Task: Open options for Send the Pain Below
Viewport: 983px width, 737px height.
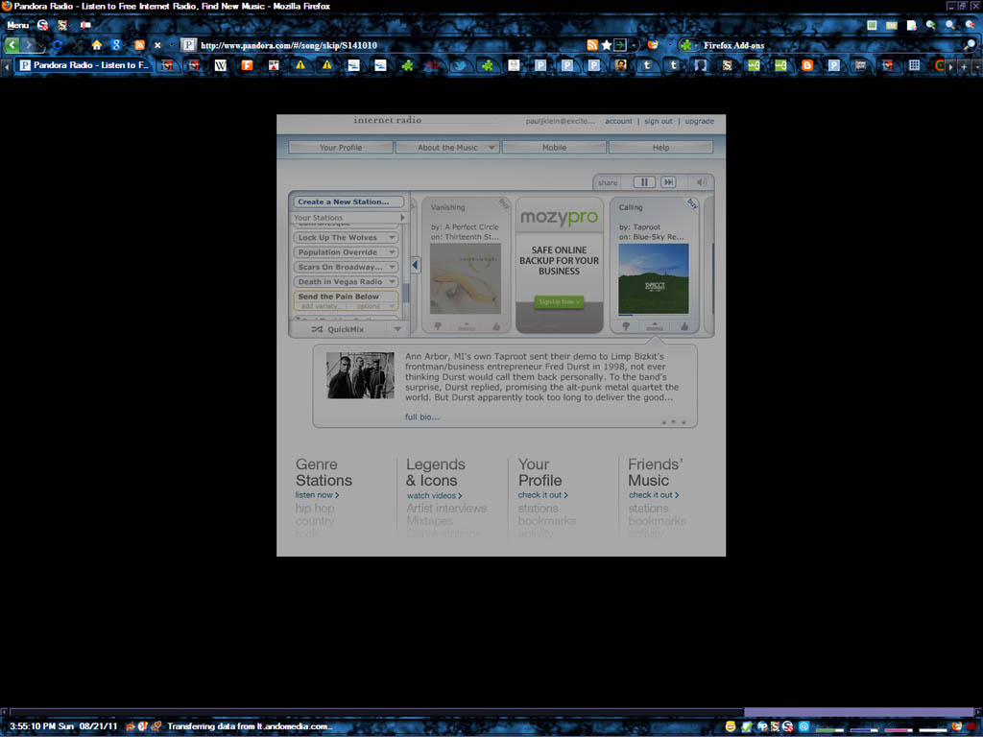Action: click(x=369, y=306)
